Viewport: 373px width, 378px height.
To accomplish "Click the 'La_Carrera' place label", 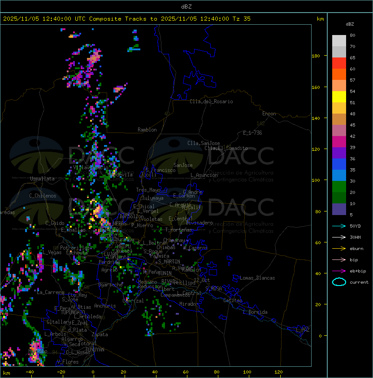I will pyautogui.click(x=50, y=292).
